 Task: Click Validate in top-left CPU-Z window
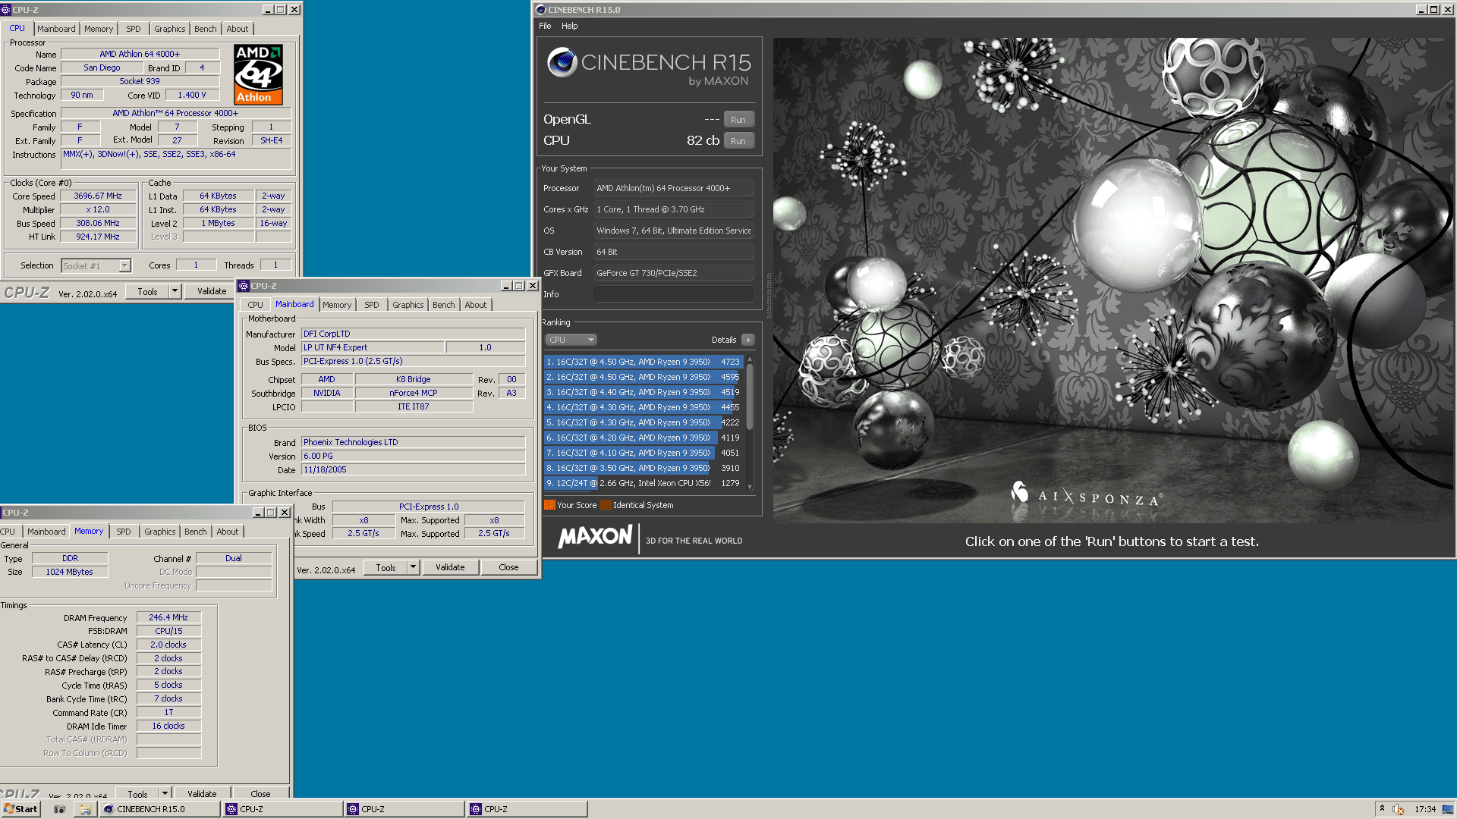point(212,291)
